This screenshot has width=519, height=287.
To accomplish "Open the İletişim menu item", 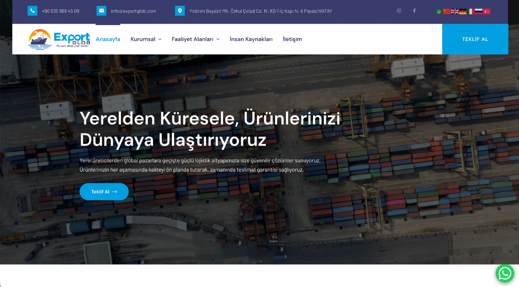I will point(292,39).
